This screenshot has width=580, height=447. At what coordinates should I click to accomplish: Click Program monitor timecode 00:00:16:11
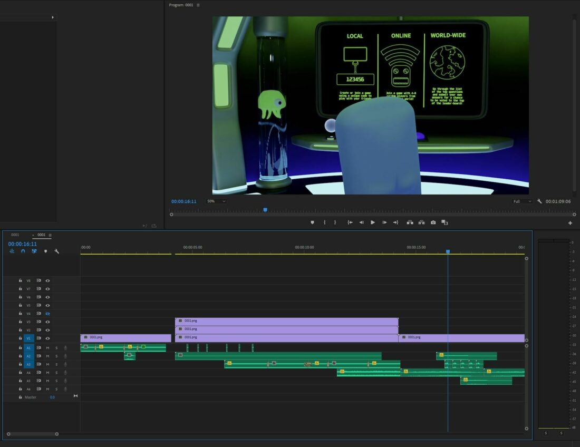(184, 201)
